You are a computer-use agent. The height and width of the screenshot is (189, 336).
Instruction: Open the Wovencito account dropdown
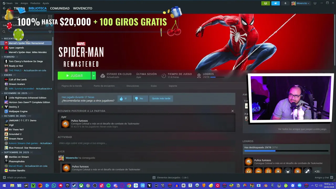300,3
